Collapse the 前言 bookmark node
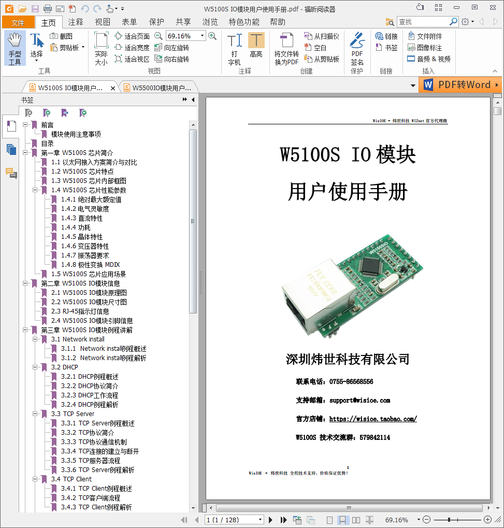Image resolution: width=504 pixels, height=528 pixels. click(x=25, y=125)
